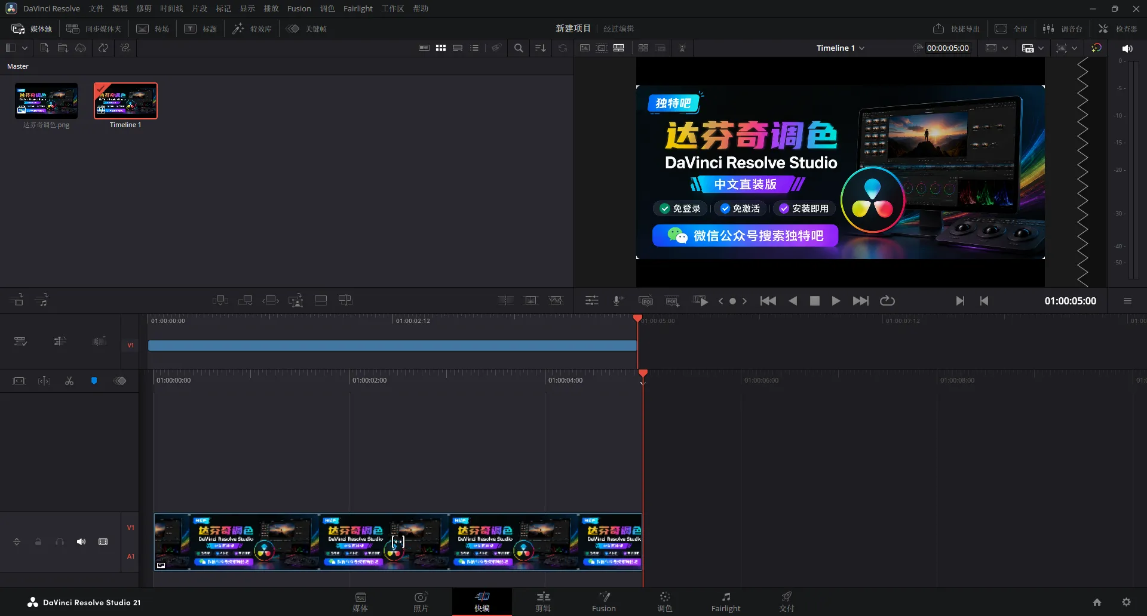Open the 特效库 (Effects) panel
This screenshot has width=1147, height=616.
tap(252, 29)
